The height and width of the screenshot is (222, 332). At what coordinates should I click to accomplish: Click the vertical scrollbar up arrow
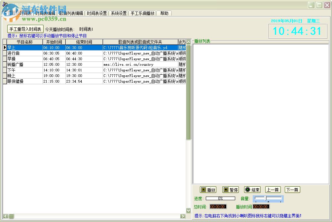(188, 42)
